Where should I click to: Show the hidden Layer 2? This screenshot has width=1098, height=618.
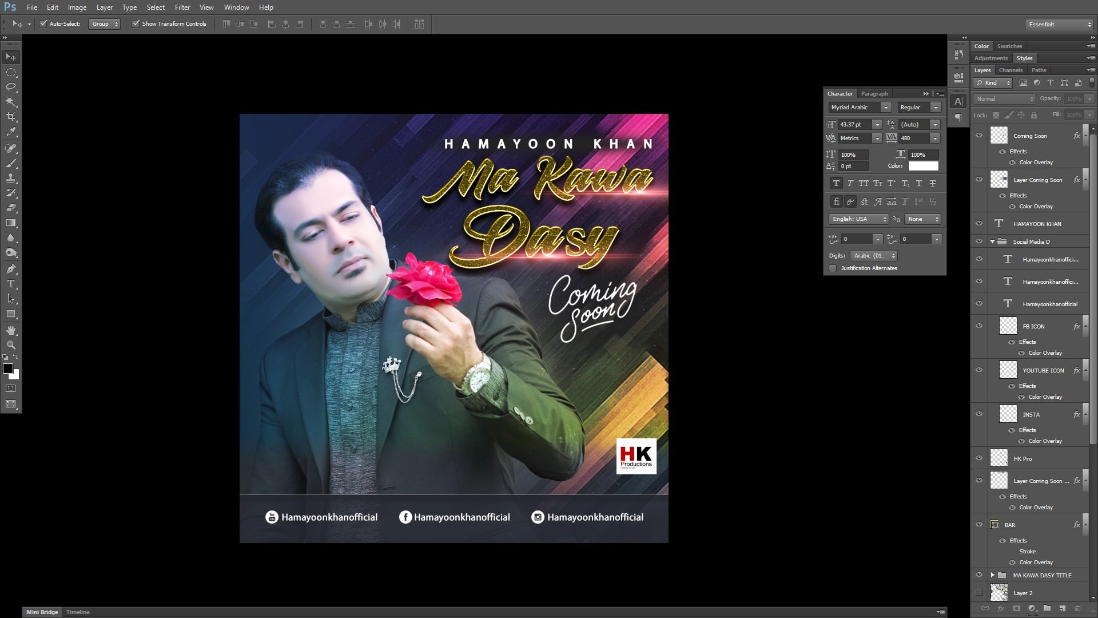[x=979, y=593]
